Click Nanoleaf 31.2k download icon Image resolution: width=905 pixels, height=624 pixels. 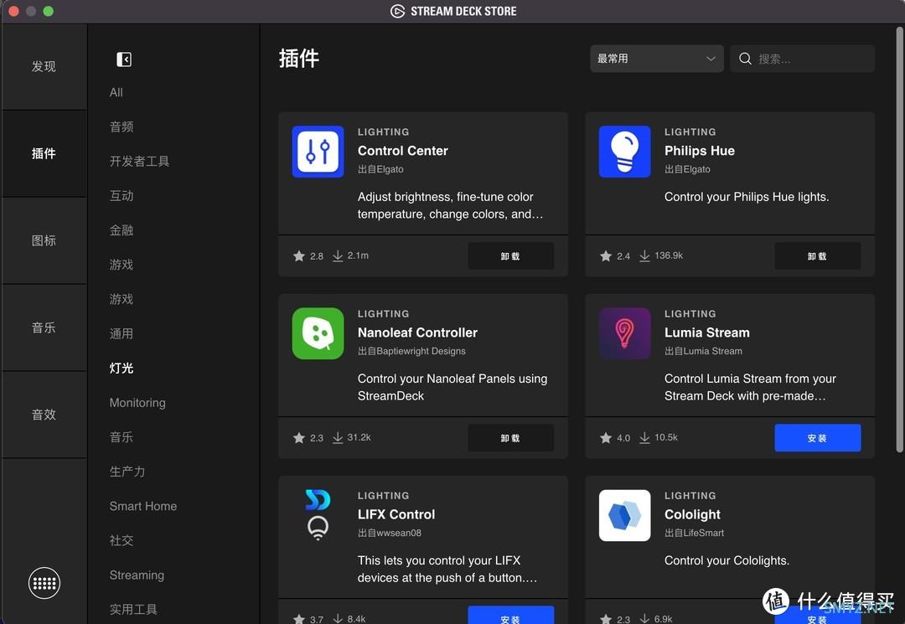[x=338, y=438]
